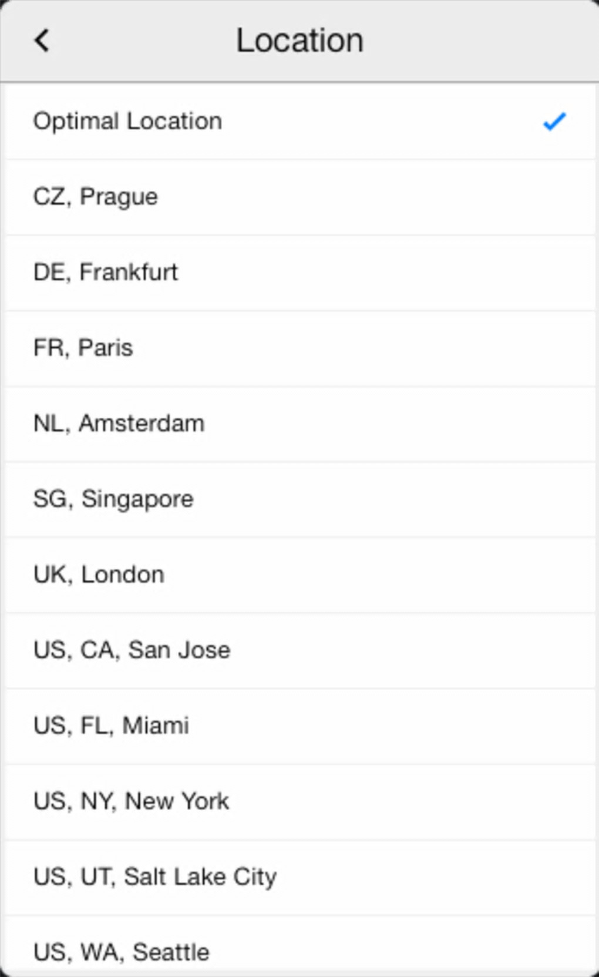Select Optimal Location option

[x=127, y=122]
